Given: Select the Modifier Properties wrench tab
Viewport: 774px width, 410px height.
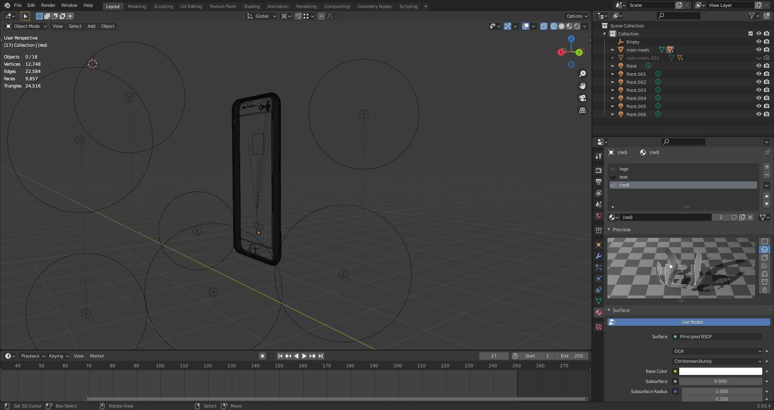Looking at the screenshot, I should 599,256.
